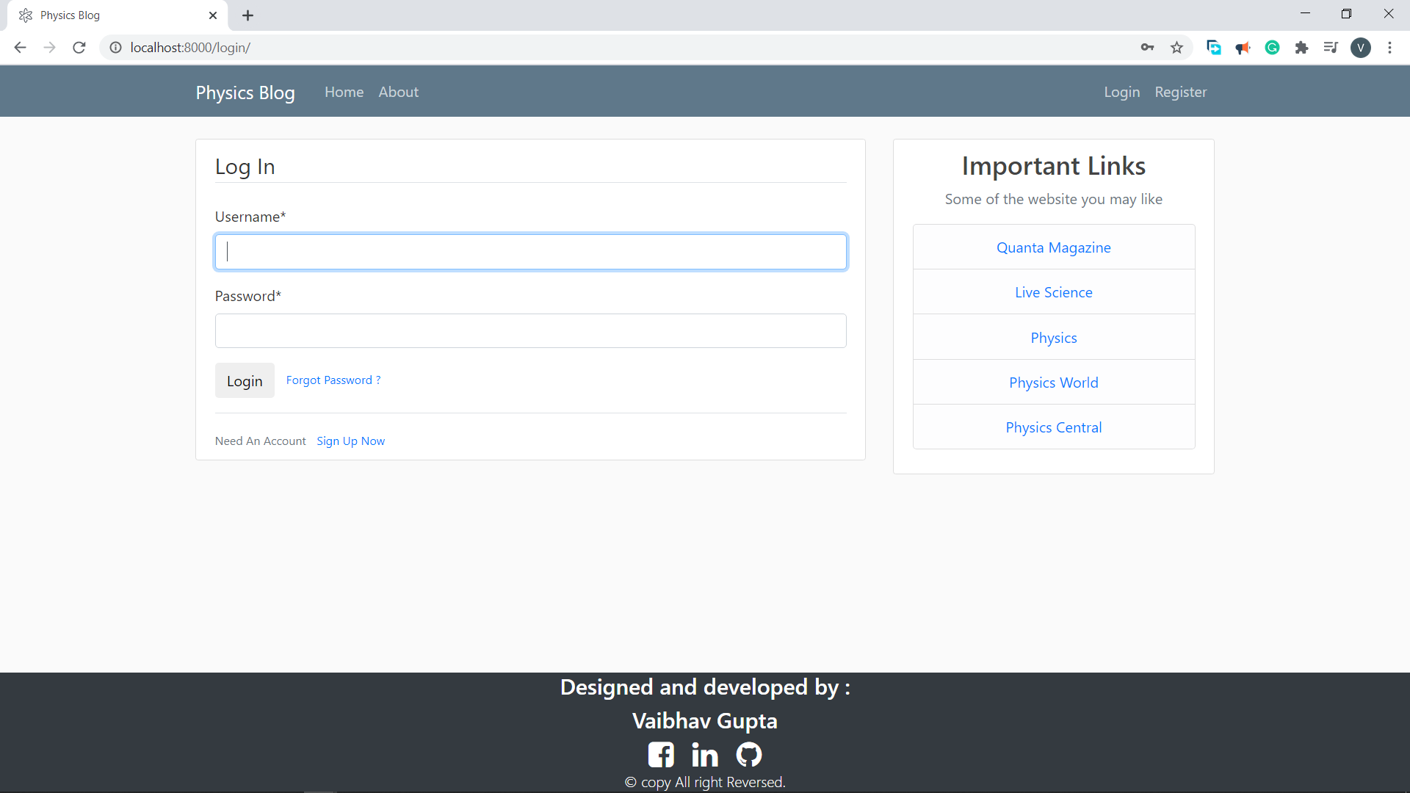The height and width of the screenshot is (793, 1410).
Task: Open Chrome three-dot menu
Action: pos(1389,48)
